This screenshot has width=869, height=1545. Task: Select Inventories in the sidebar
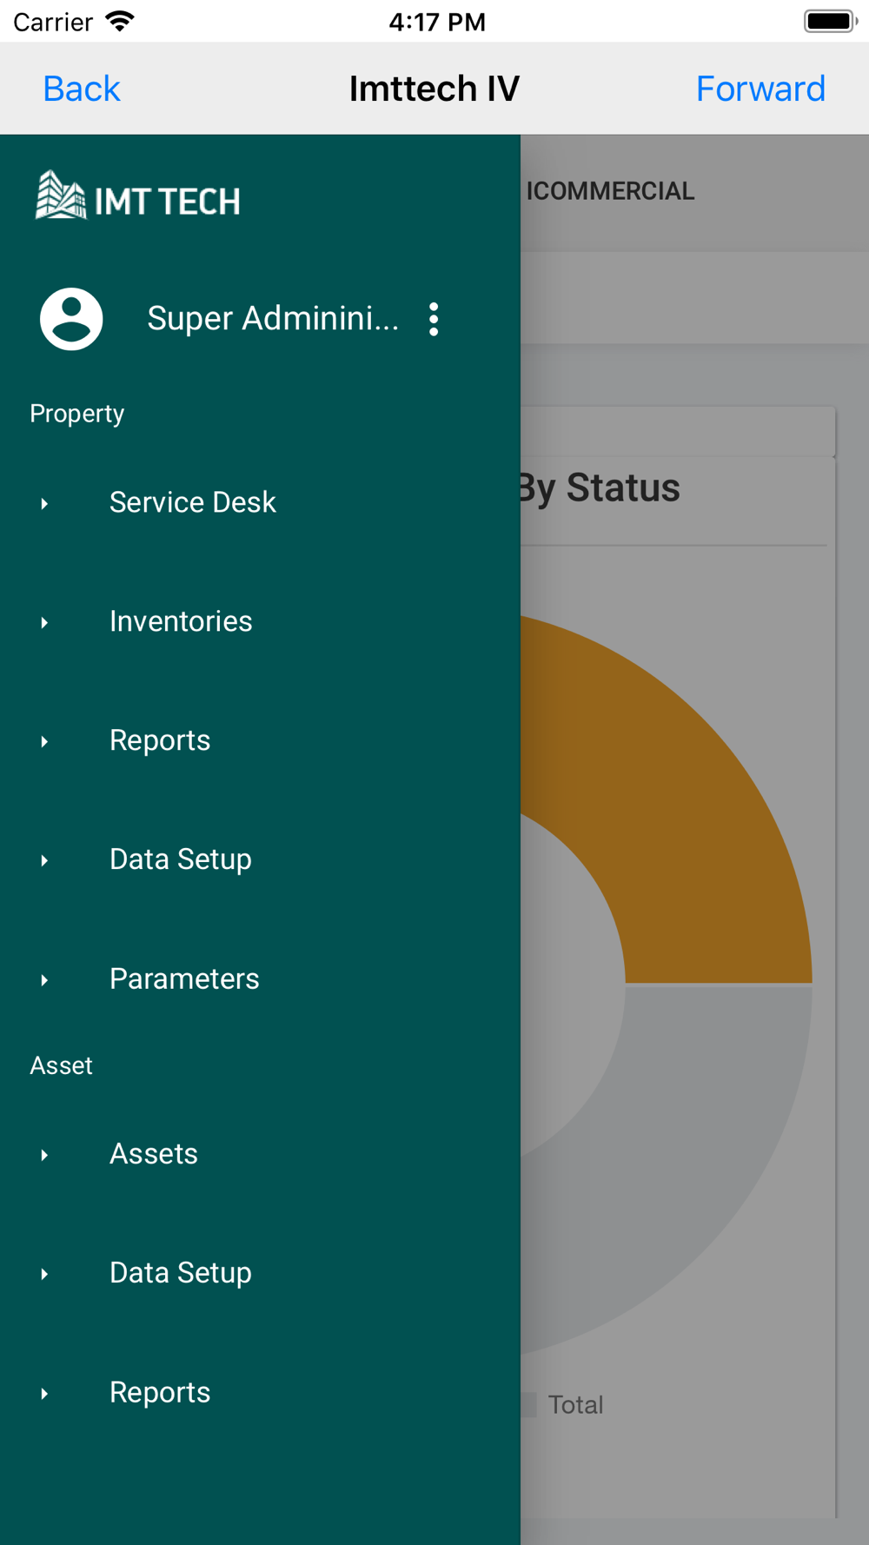coord(181,621)
